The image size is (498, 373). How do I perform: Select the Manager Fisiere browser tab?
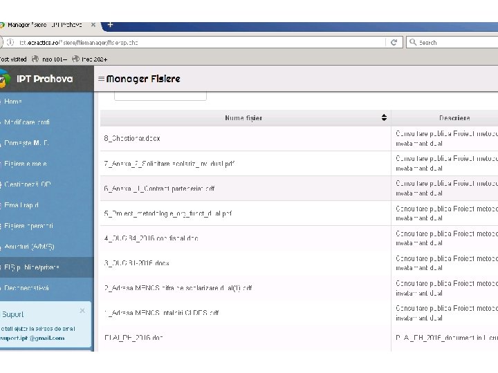[x=44, y=25]
